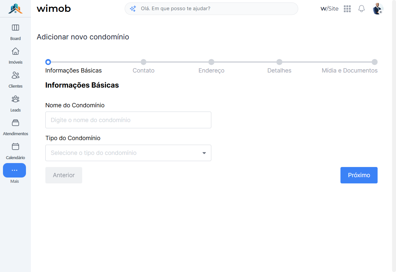This screenshot has width=396, height=272.
Task: Select the Detalhes step marker
Action: [279, 62]
